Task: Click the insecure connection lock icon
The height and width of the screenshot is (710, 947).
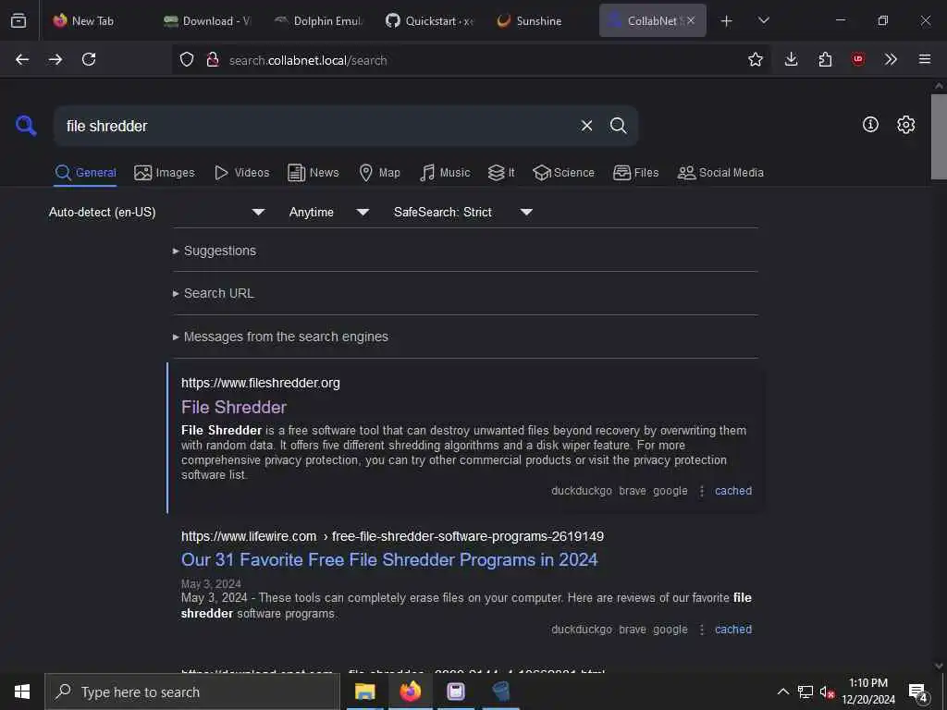Action: coord(213,60)
